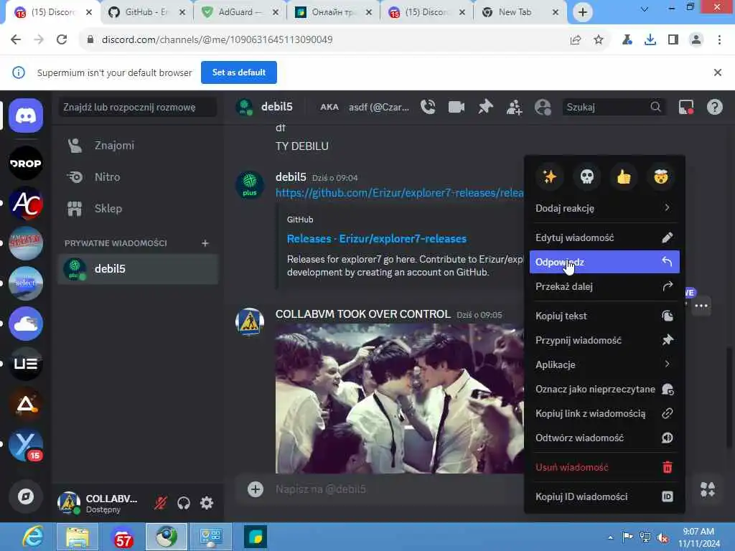Start a voice call with debil5
735x551 pixels.
click(x=428, y=108)
